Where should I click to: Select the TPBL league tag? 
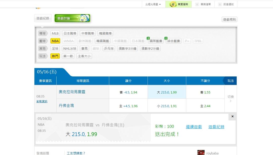198,41
